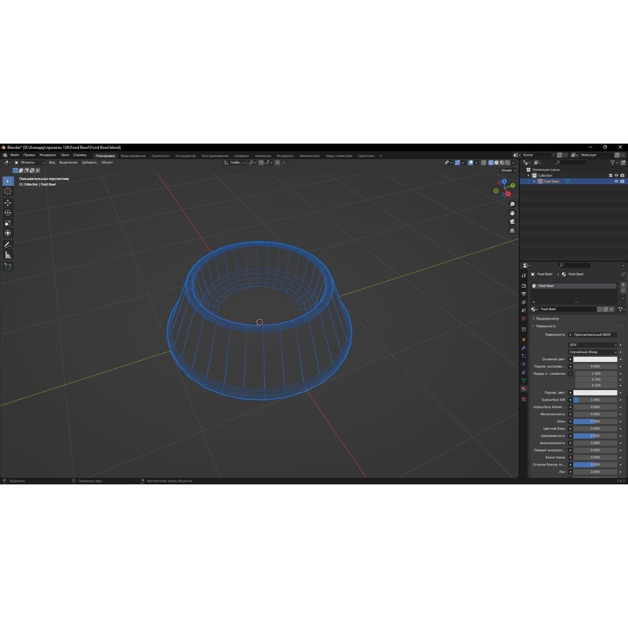Open the Physics properties tab
Viewport: 628px width, 628px height.
pos(524,364)
